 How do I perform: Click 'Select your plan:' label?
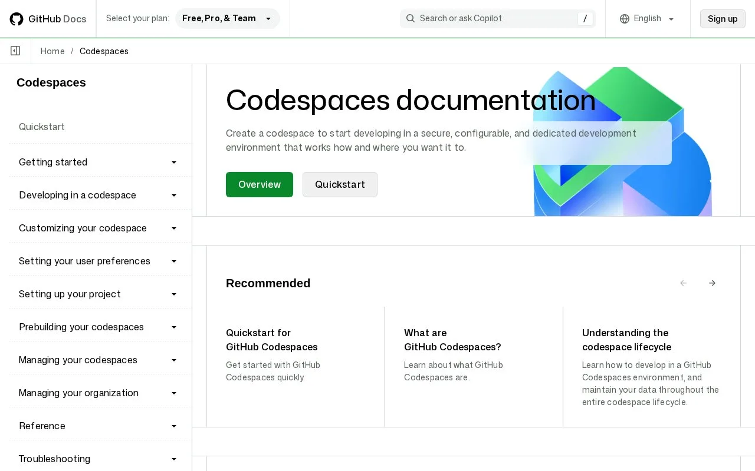137,18
